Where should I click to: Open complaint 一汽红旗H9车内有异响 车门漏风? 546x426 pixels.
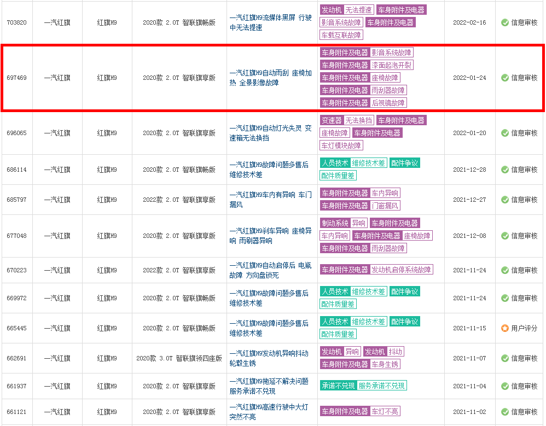[x=271, y=200]
